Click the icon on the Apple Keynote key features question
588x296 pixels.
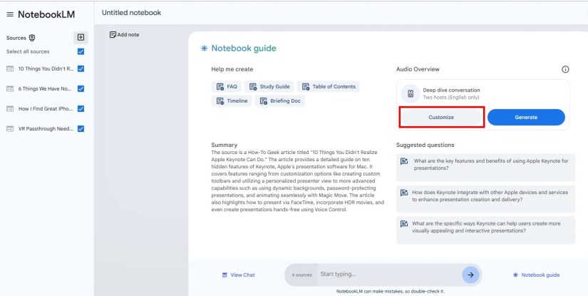pos(404,162)
